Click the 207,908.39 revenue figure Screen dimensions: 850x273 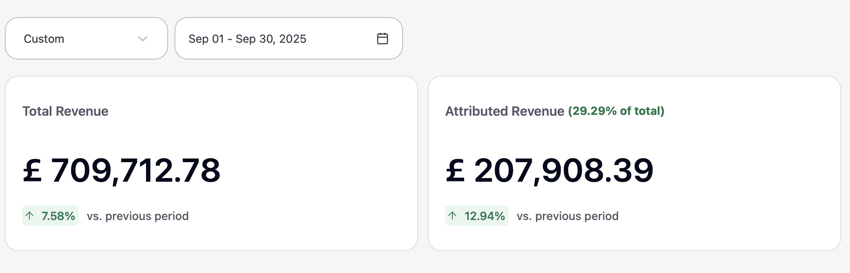pos(564,170)
